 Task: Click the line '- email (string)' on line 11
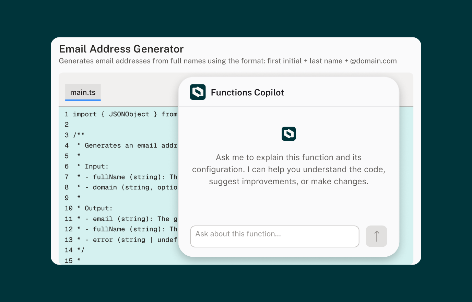tap(127, 219)
